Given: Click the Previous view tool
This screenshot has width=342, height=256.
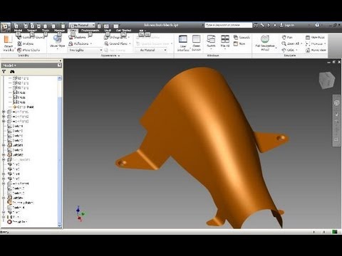Looking at the screenshot, I should click(x=308, y=43).
